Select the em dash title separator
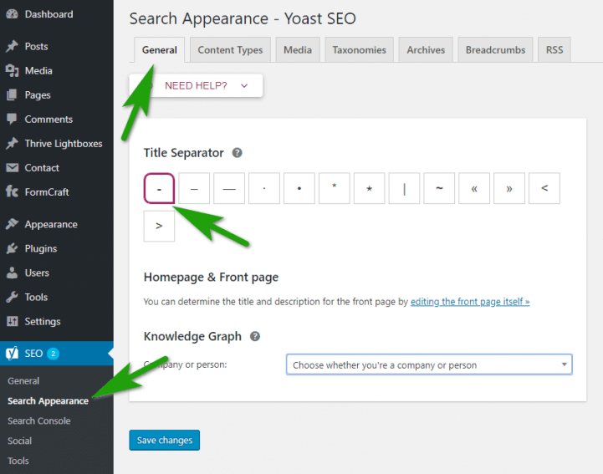Image resolution: width=603 pixels, height=474 pixels. [229, 188]
